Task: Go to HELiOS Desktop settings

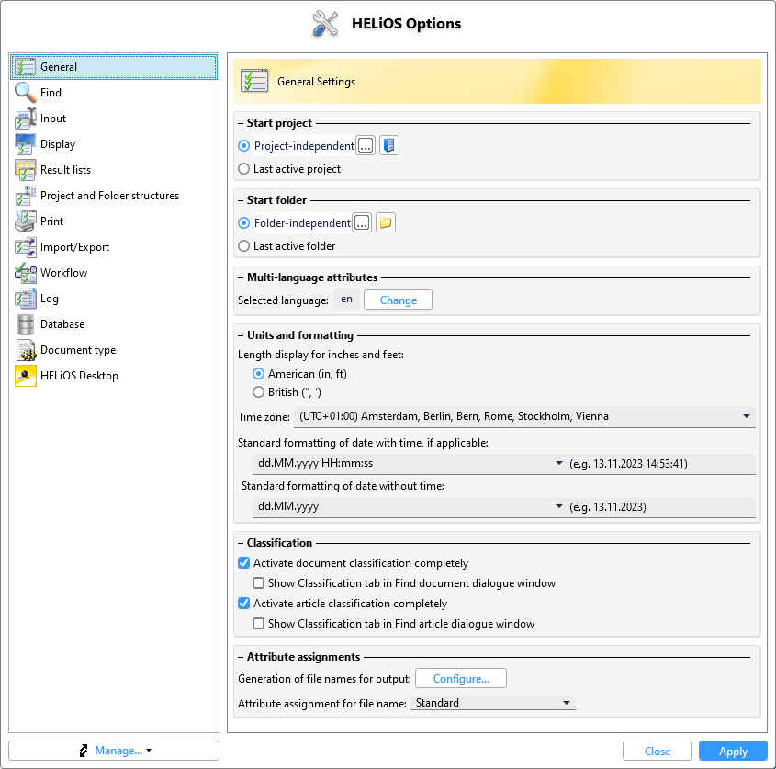Action: tap(114, 376)
